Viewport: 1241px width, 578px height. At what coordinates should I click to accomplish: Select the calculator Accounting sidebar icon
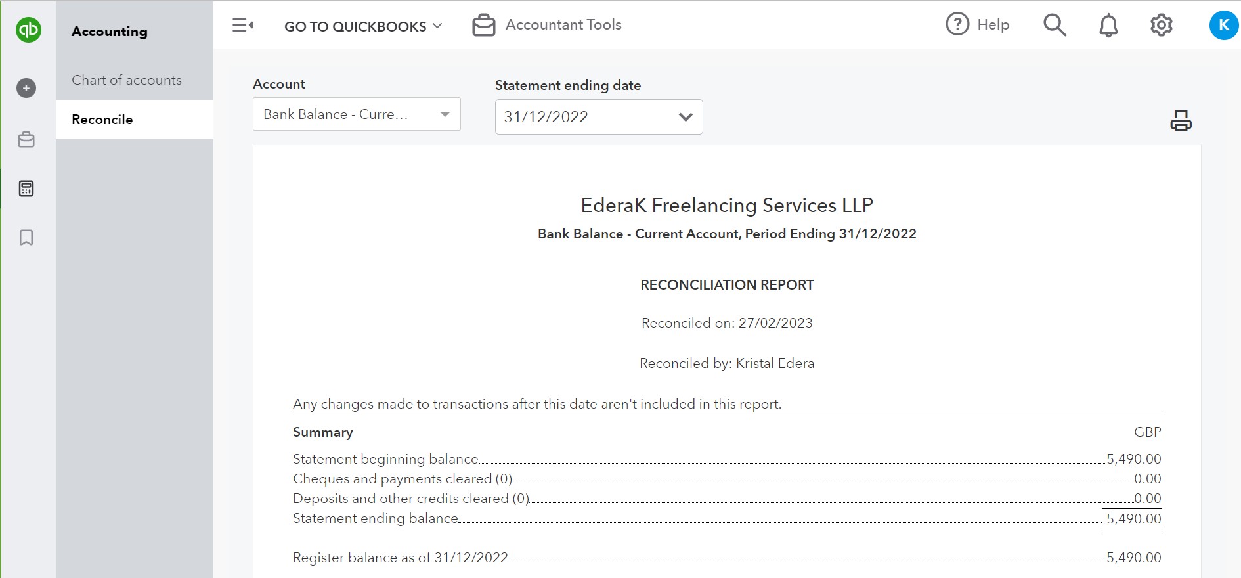(x=26, y=189)
